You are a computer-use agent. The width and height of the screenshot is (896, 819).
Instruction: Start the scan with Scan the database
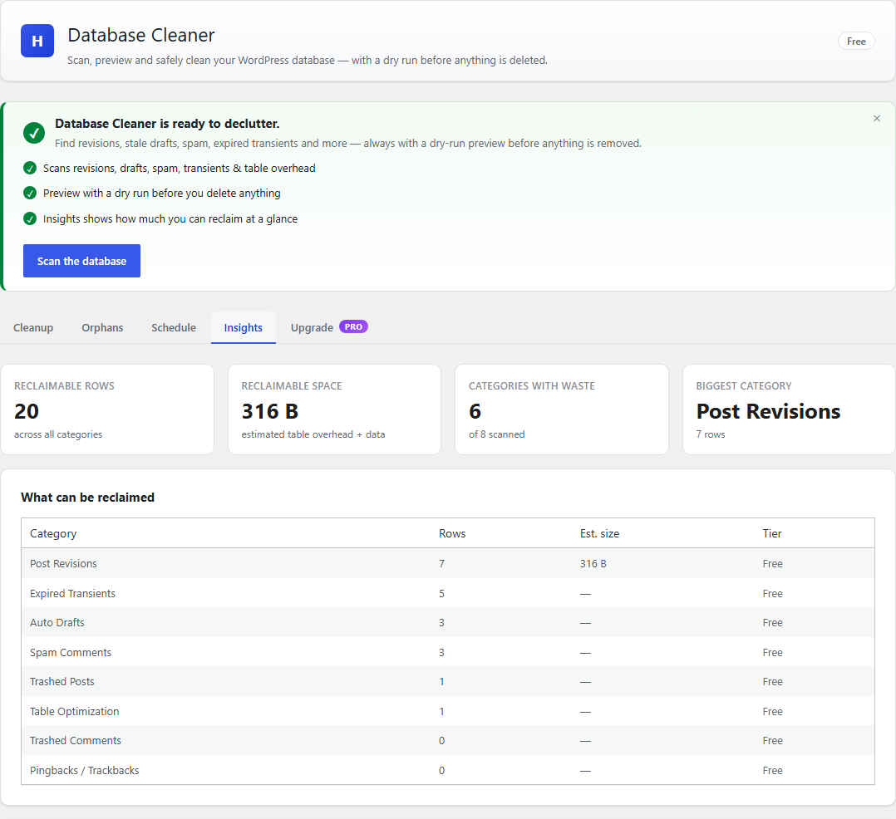pos(81,261)
